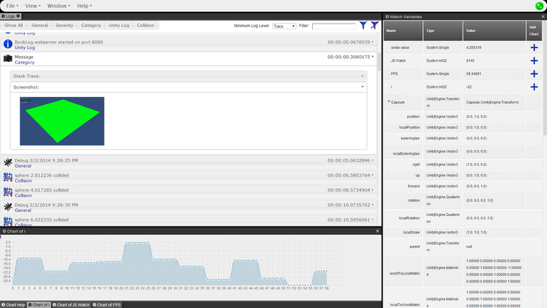Sort by the Type column header
This screenshot has width=547, height=308.
click(x=443, y=31)
